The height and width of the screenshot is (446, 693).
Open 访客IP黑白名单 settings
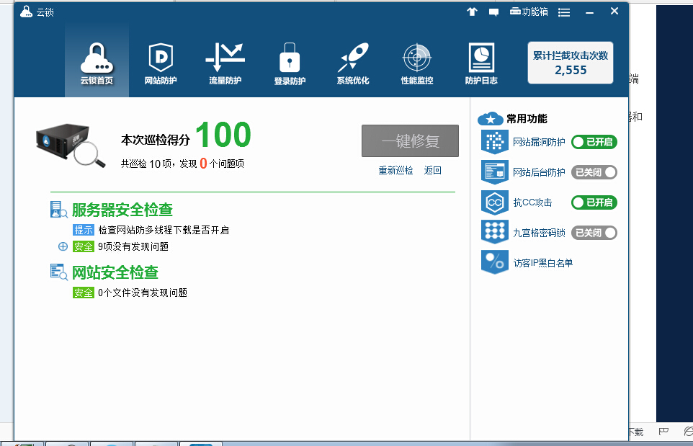[x=542, y=263]
